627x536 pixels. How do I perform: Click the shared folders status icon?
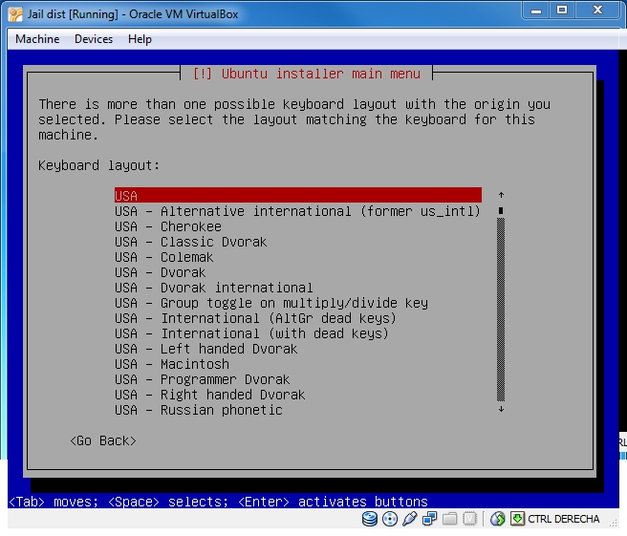(449, 519)
